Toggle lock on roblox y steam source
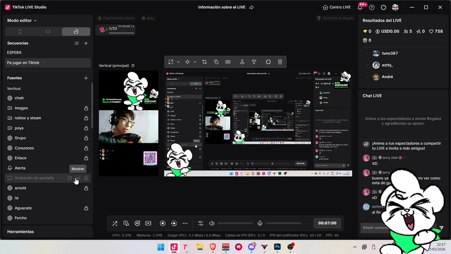The image size is (451, 254). [86, 118]
